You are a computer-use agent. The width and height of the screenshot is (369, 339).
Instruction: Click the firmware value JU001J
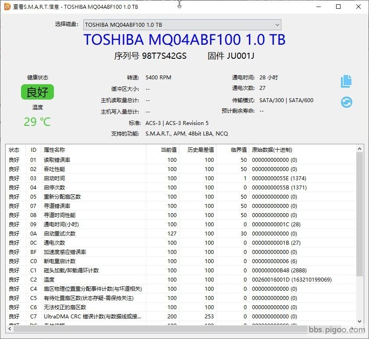241,56
